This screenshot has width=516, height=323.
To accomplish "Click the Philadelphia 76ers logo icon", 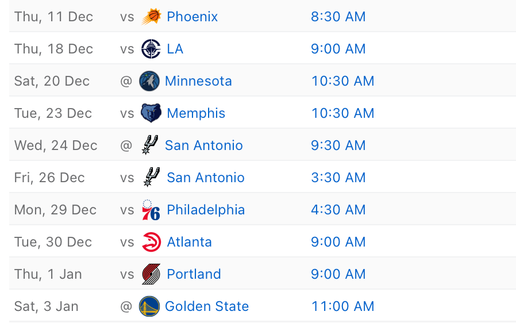I will [151, 210].
